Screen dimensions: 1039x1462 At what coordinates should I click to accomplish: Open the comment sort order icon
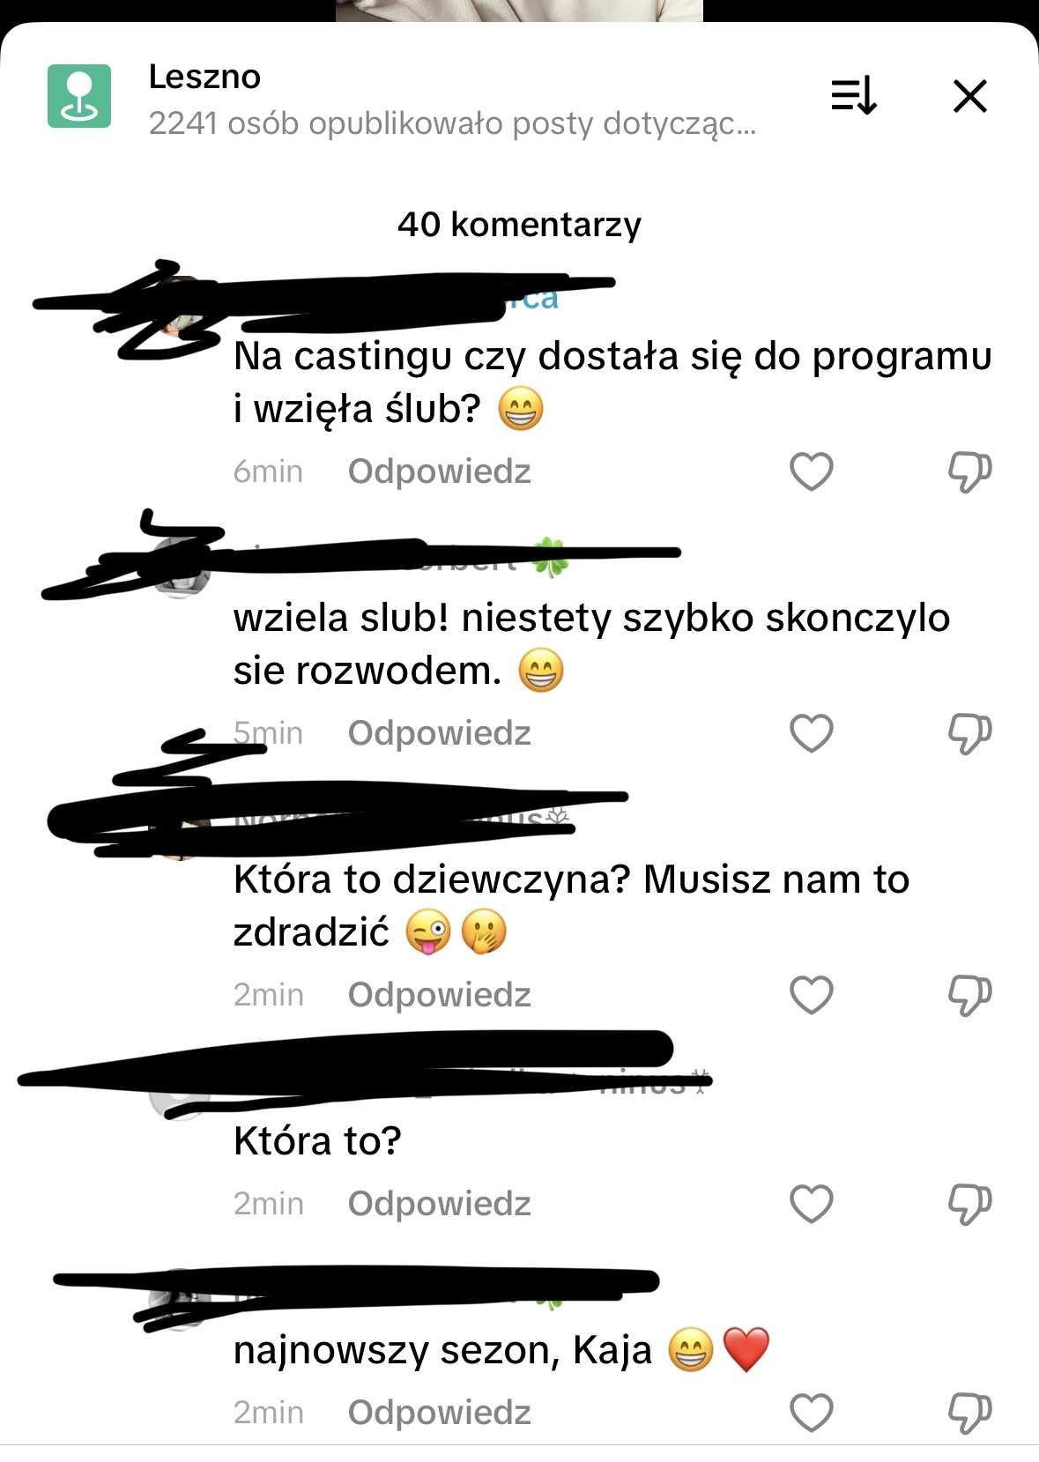854,96
